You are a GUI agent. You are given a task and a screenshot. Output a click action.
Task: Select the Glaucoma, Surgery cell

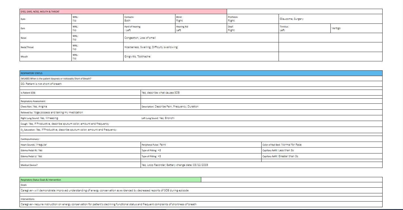coord(291,19)
